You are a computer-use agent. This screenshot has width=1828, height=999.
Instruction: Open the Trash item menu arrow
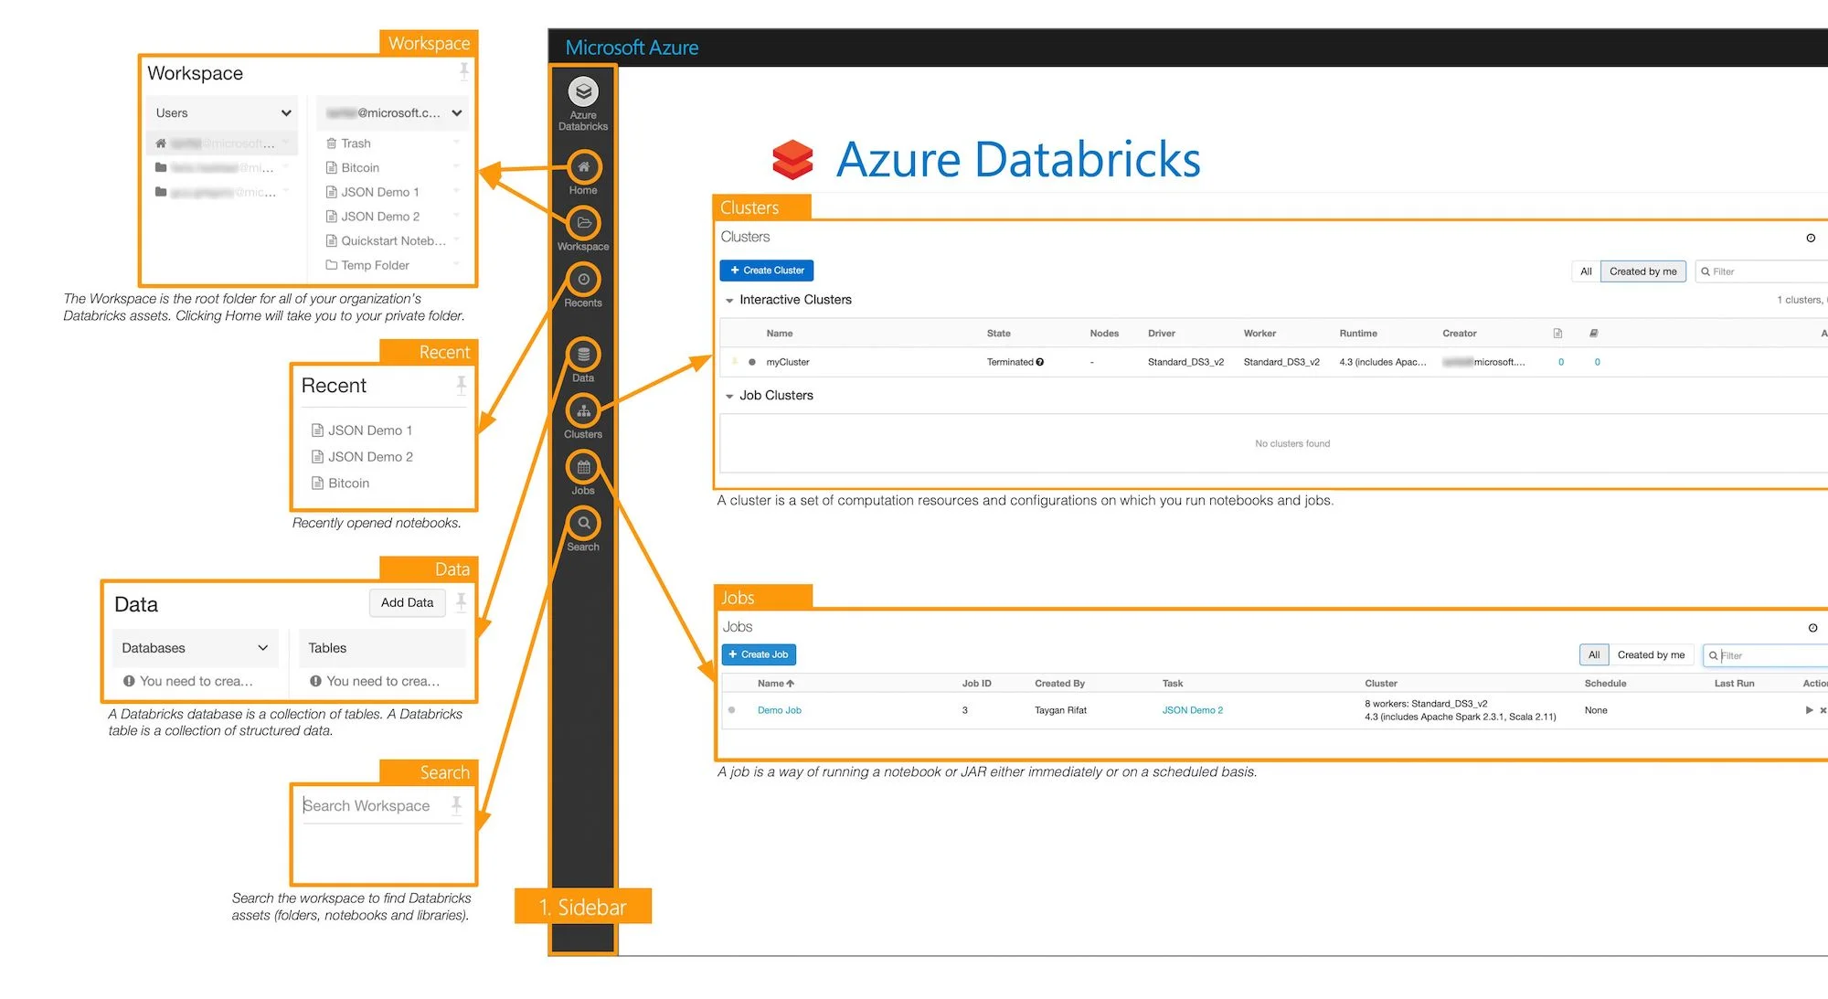point(456,143)
